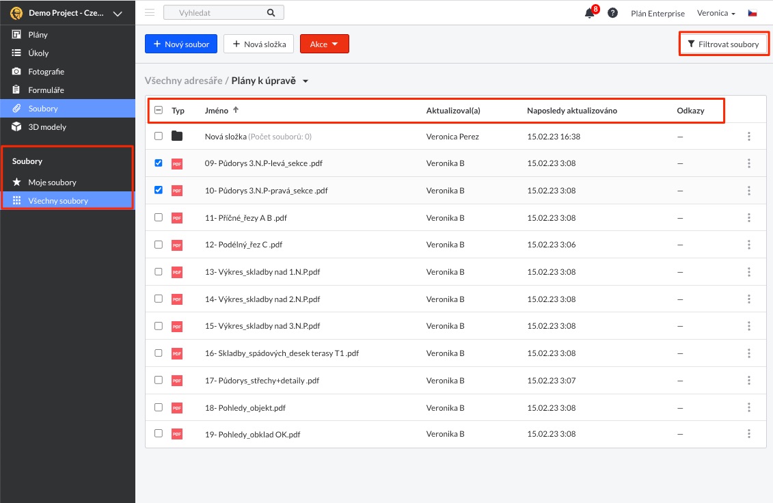Check the 13- Výkres_skladby nad 1.N.P checkbox
The height and width of the screenshot is (503, 773).
click(x=159, y=271)
